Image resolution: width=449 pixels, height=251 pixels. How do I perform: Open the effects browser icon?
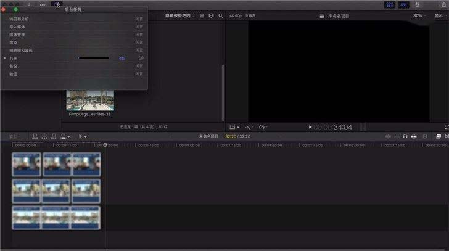click(x=438, y=136)
